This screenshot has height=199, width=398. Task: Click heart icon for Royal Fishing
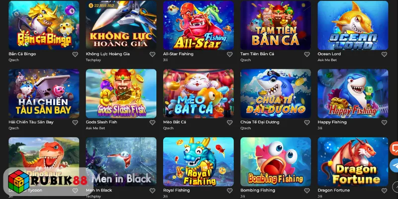click(230, 191)
